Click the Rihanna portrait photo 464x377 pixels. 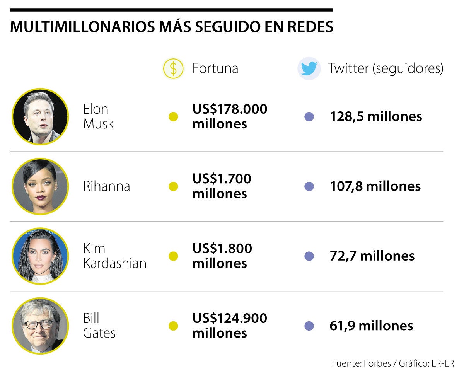tap(40, 186)
